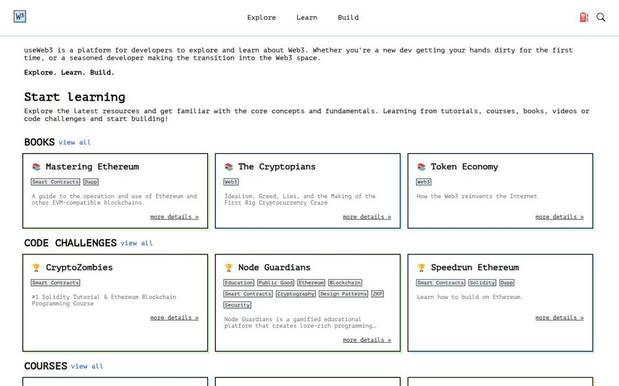Select Web3 tag on The Cryptopians

[x=231, y=182]
